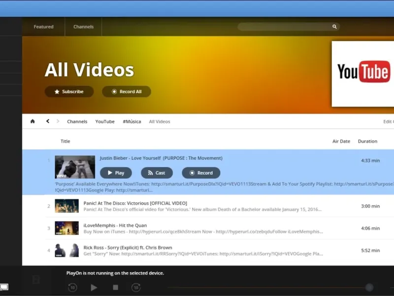
Task: Select 'iLoveMemphis - Hit the Quan' title
Action: 115,225
